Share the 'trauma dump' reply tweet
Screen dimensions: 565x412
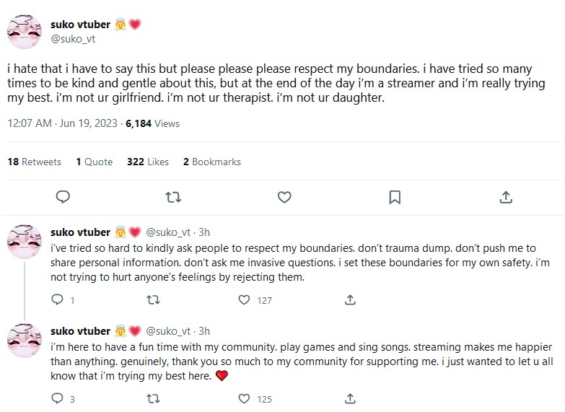point(350,299)
